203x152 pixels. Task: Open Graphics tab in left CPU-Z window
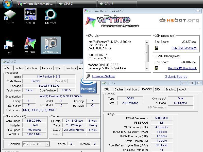71,68
